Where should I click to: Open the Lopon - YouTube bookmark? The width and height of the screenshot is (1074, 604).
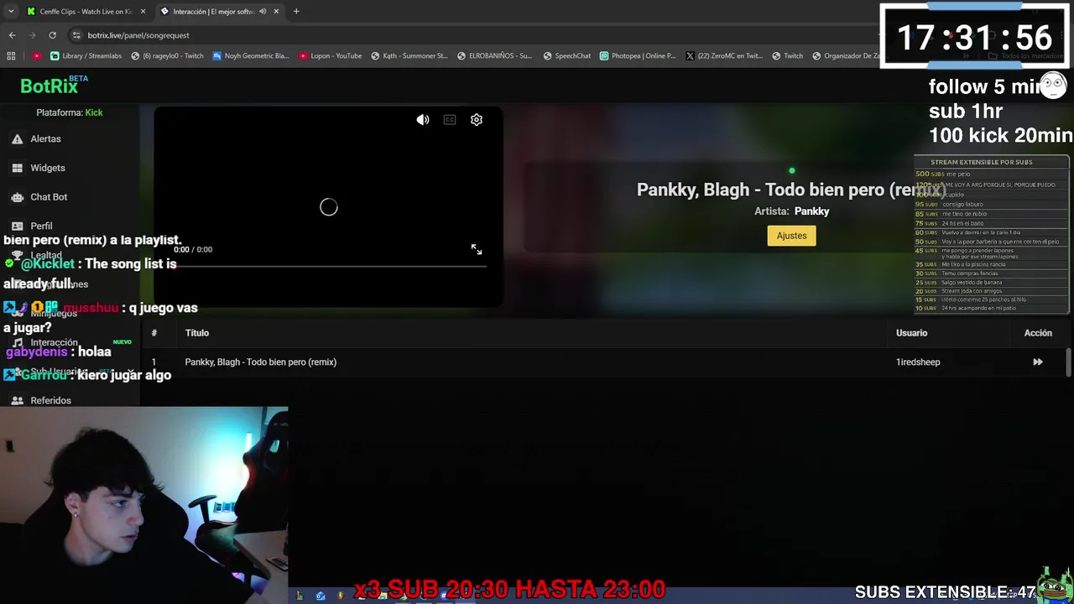330,56
